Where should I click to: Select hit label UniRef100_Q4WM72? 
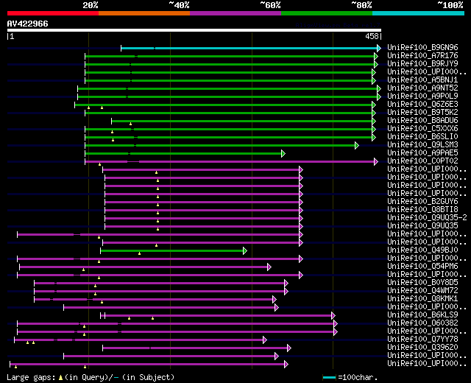pos(422,291)
